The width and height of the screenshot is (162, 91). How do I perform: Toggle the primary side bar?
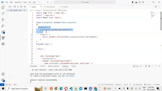coord(133,2)
